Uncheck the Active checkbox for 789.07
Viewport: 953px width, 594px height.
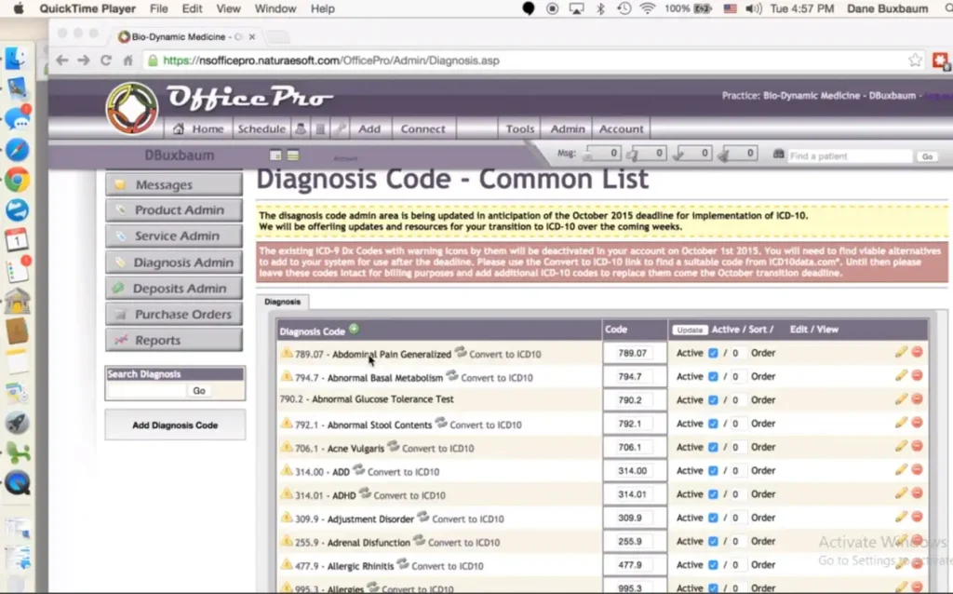(713, 353)
